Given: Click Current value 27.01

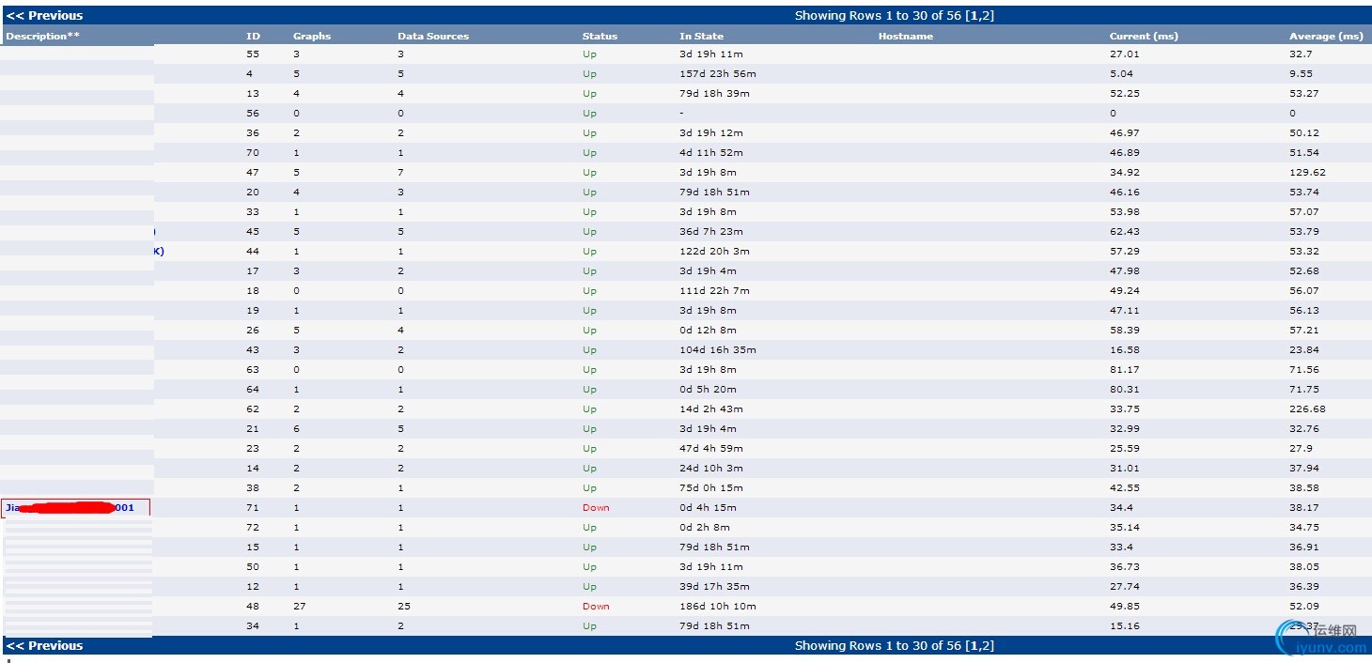Looking at the screenshot, I should coord(1124,54).
